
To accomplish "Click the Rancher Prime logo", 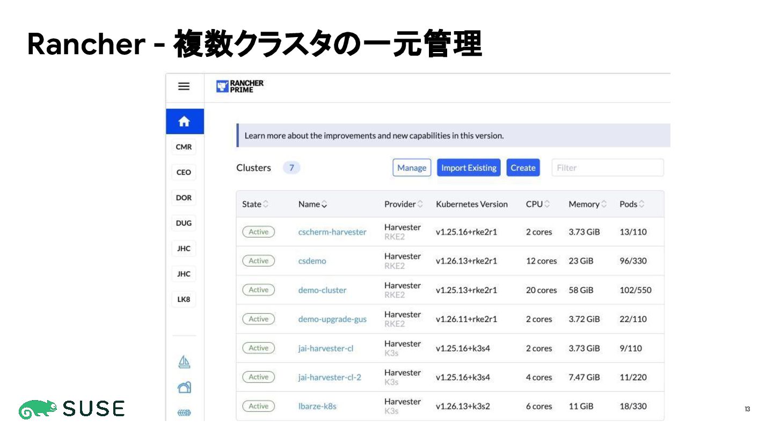I will 240,86.
